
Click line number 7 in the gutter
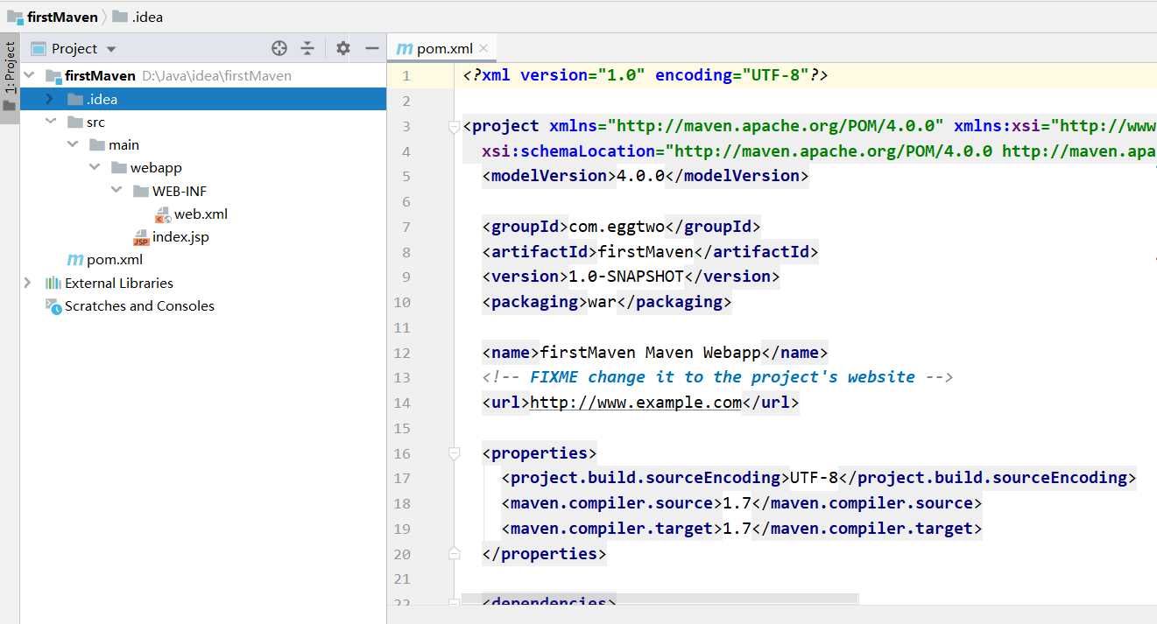406,227
